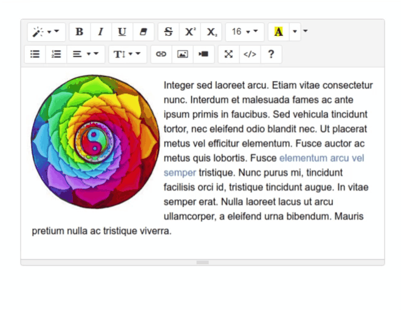Click the eraser remove font style icon
401x310 pixels.
point(143,32)
